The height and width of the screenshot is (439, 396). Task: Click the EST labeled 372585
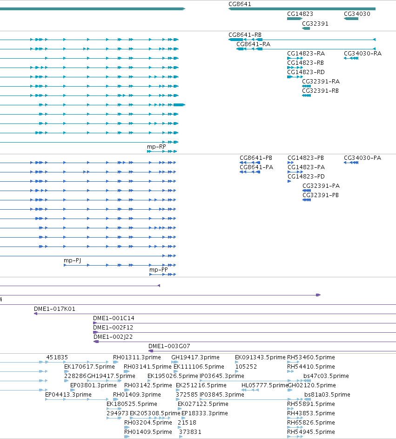187,395
